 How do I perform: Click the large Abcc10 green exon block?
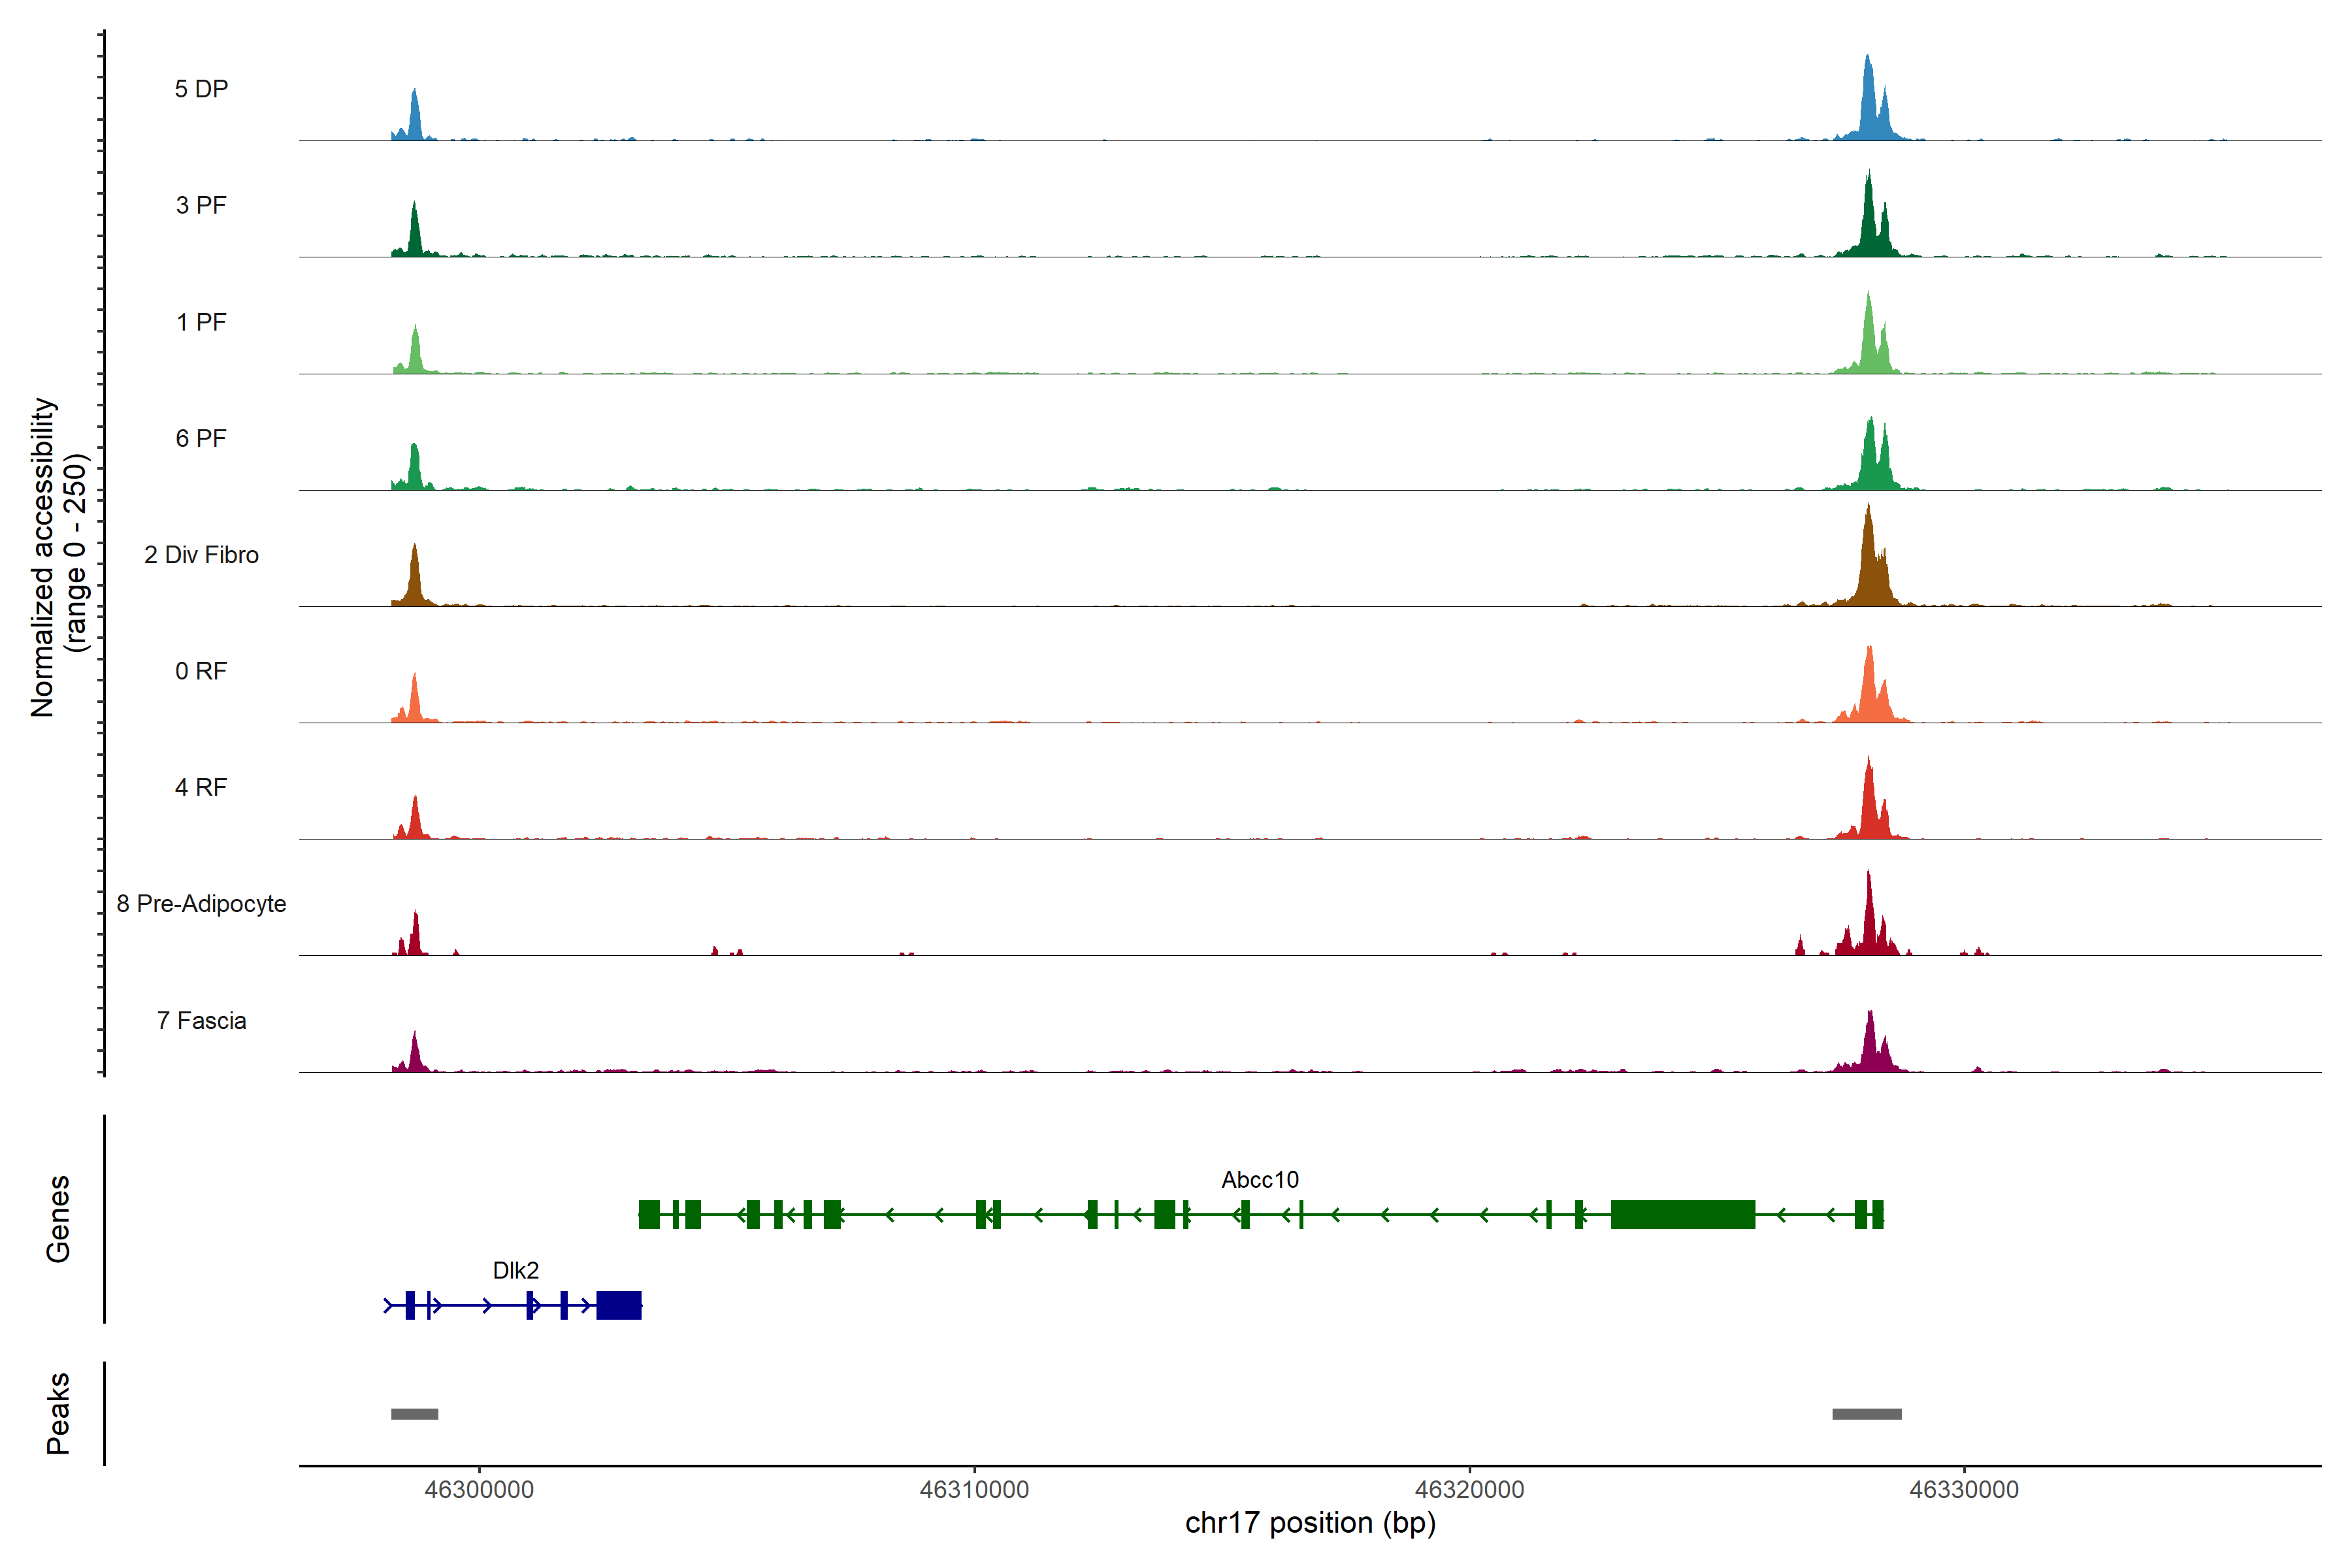tap(1683, 1214)
